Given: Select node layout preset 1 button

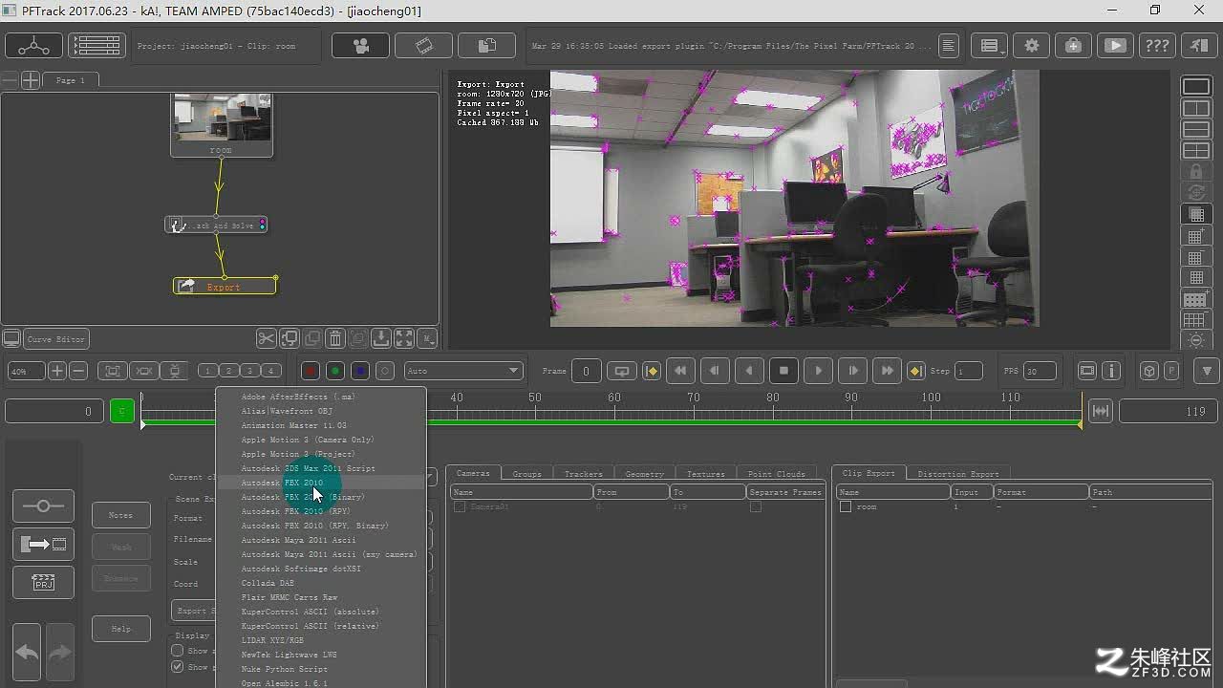Looking at the screenshot, I should [x=208, y=371].
